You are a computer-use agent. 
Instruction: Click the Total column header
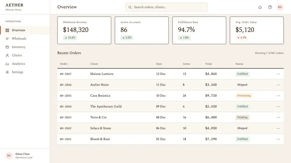(208, 64)
